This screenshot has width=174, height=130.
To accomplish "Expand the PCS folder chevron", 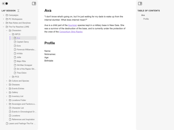I will tap(10, 77).
